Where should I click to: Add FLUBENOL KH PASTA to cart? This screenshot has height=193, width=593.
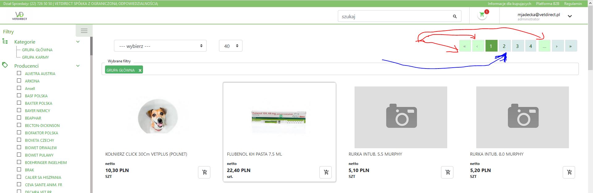coord(326,172)
